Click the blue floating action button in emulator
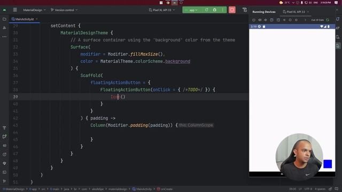 tap(328, 164)
